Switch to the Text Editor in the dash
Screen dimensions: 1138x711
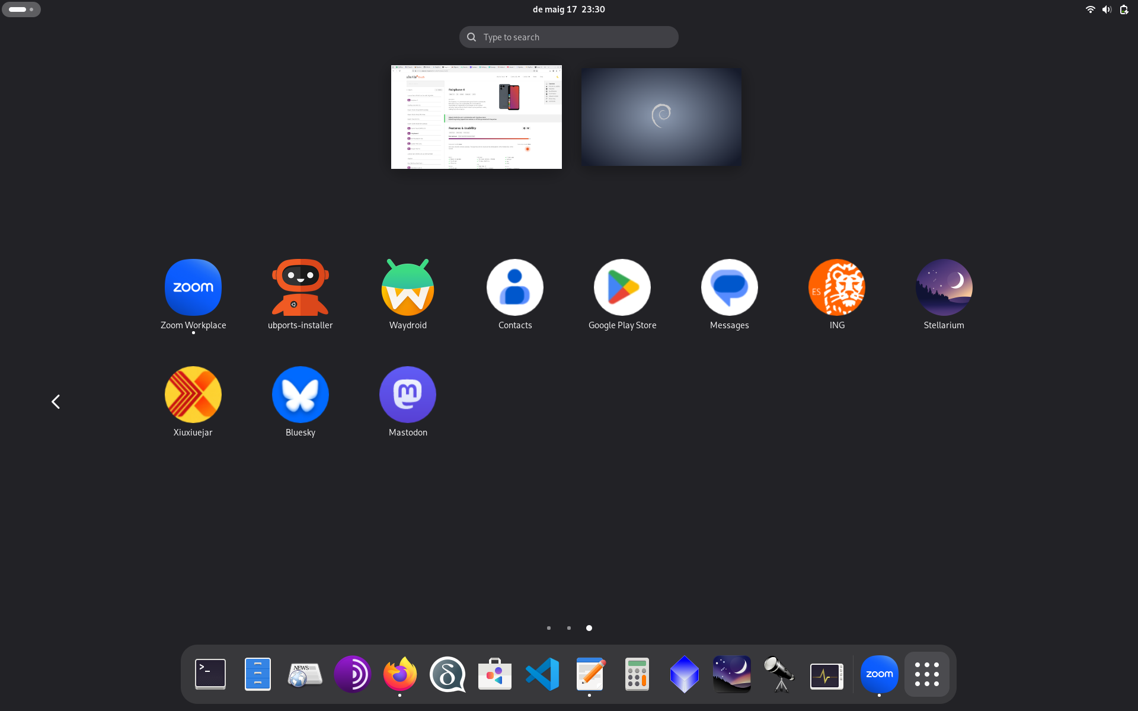(590, 674)
